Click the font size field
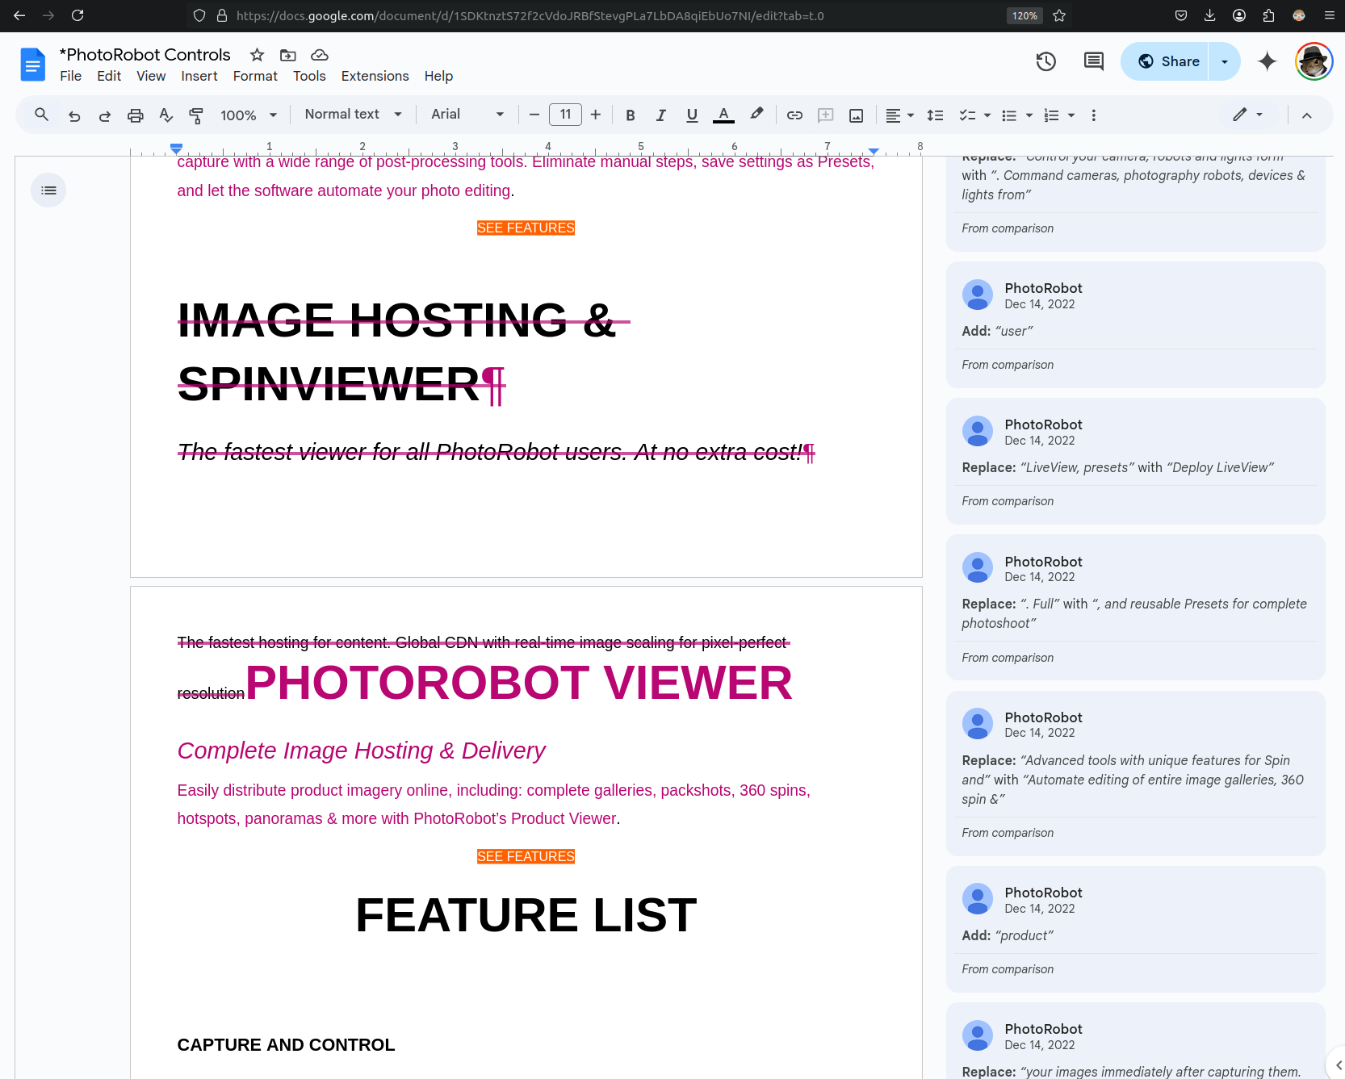This screenshot has width=1345, height=1079. (565, 115)
